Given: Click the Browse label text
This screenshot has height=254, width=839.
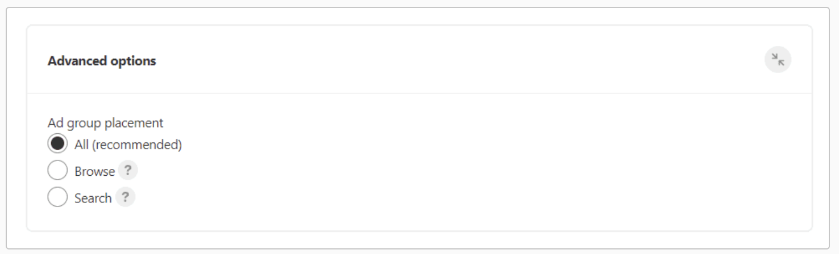Looking at the screenshot, I should click(94, 171).
